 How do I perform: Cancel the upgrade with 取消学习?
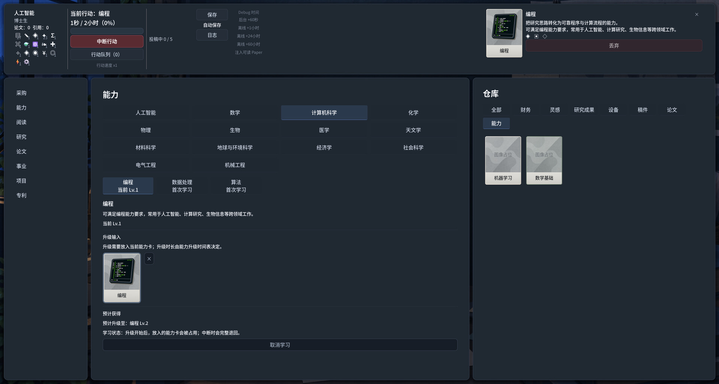[280, 345]
